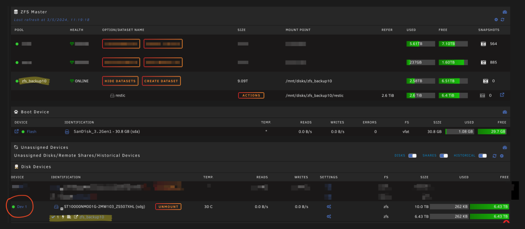The height and width of the screenshot is (229, 525).
Task: Open settings gears for ST10000NM001G disk
Action: pos(329,207)
